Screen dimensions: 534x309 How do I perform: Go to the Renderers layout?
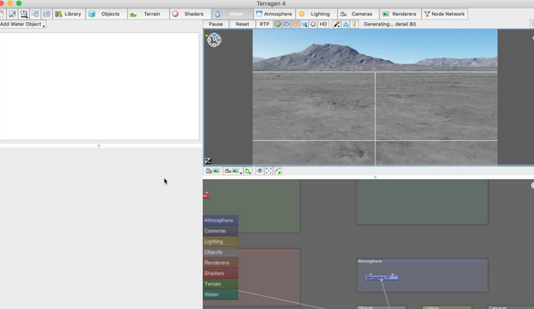point(400,14)
